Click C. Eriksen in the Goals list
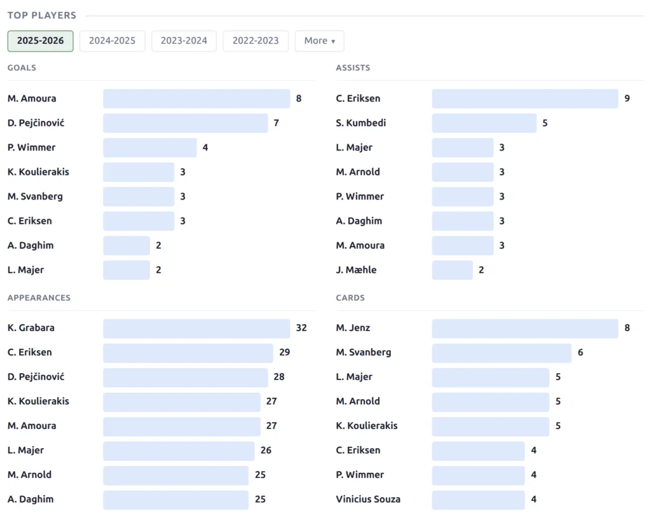The image size is (651, 518). point(30,221)
